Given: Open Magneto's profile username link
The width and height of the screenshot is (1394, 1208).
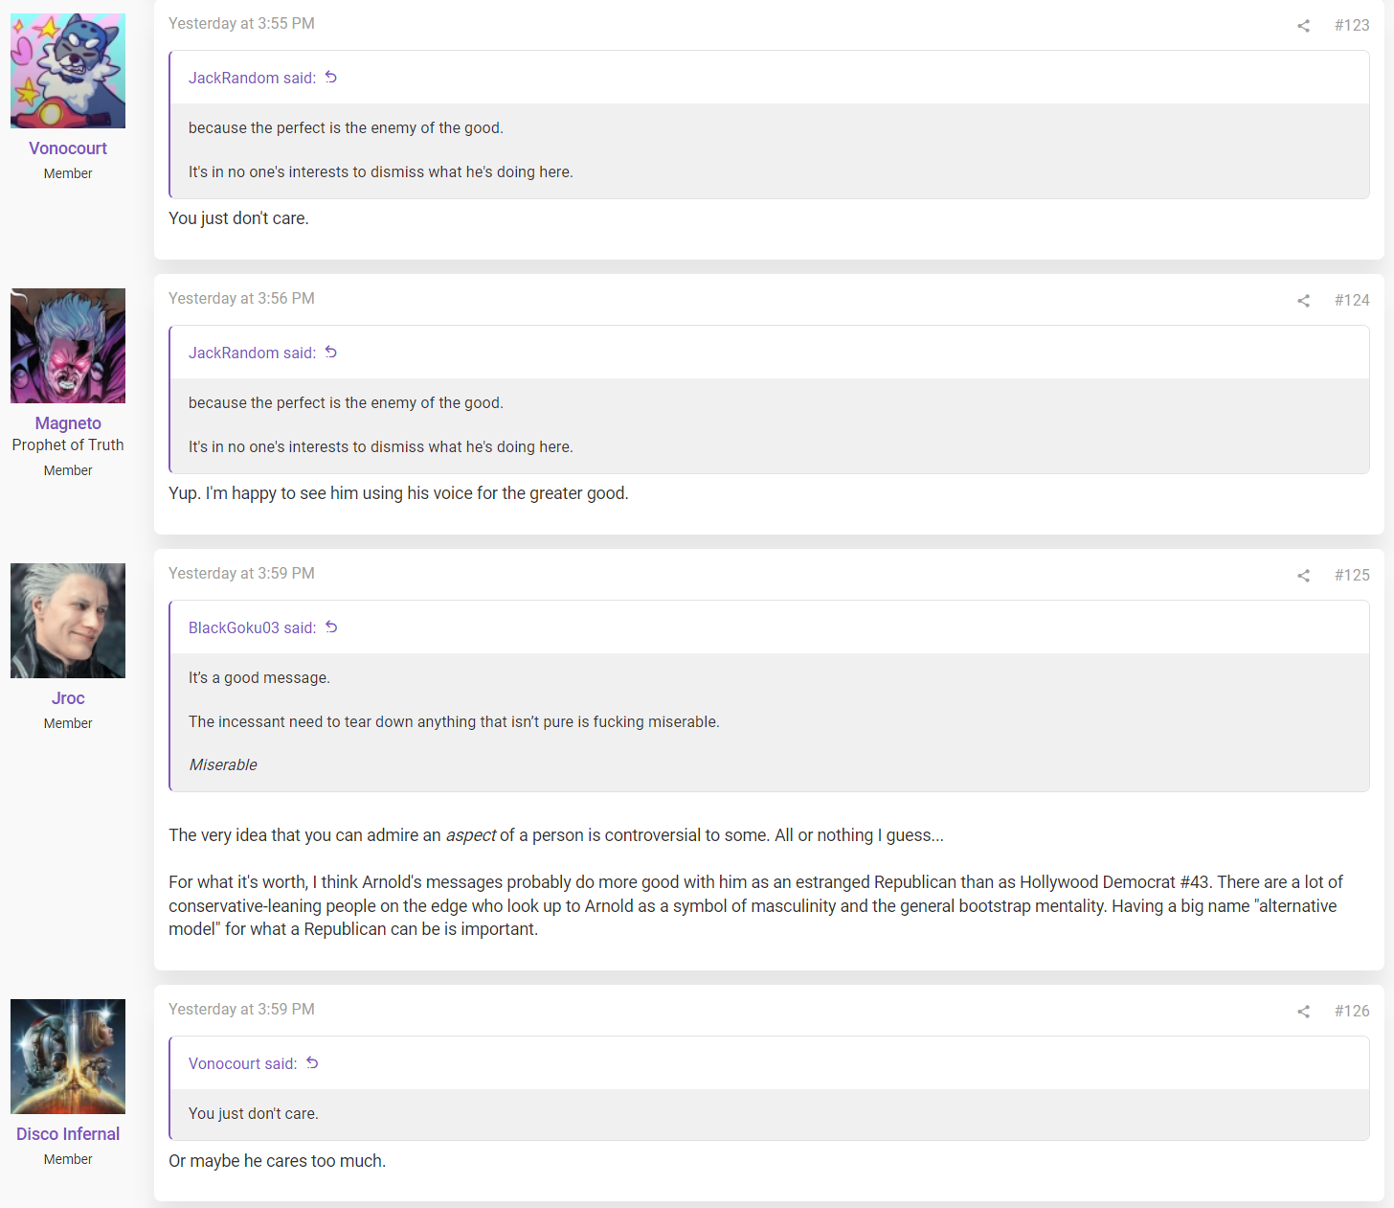Looking at the screenshot, I should 68,423.
